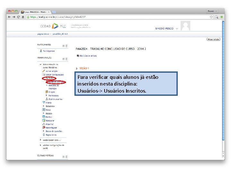Click the Grupos people icon
Image resolution: width=231 pixels, height=173 pixels.
47,92
